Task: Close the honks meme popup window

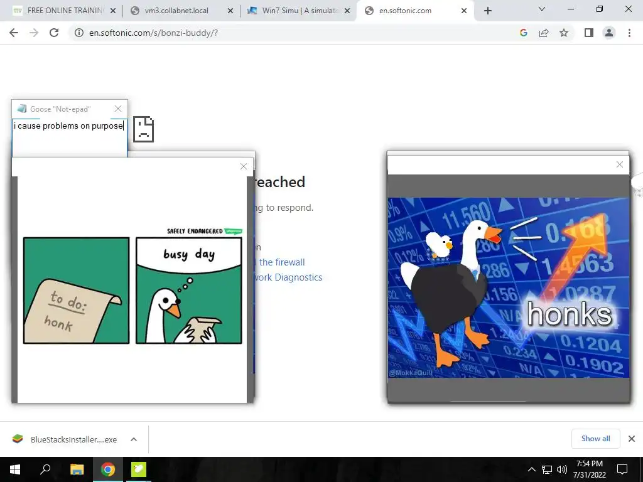Action: tap(620, 164)
